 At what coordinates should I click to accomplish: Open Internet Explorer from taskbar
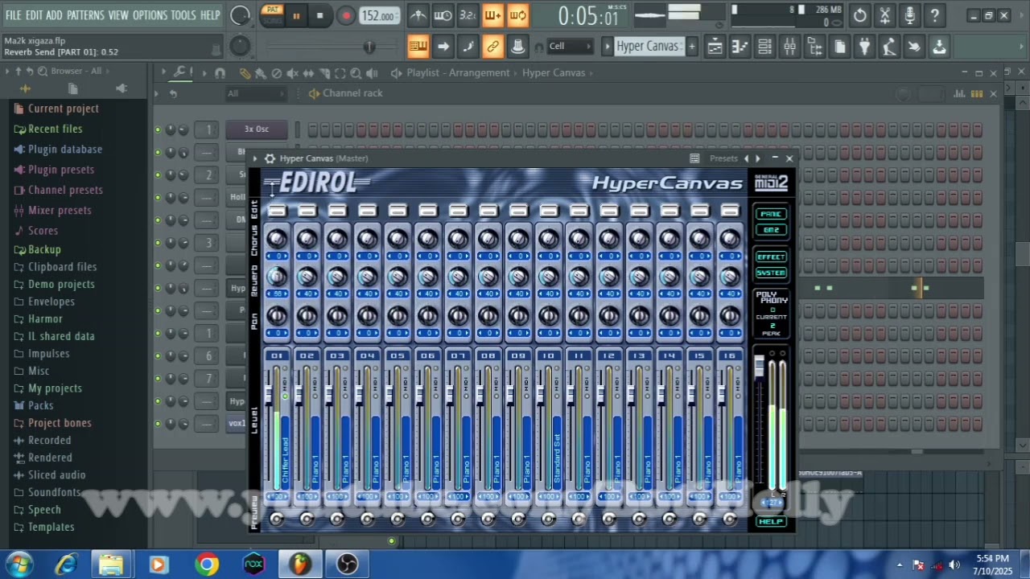(66, 565)
